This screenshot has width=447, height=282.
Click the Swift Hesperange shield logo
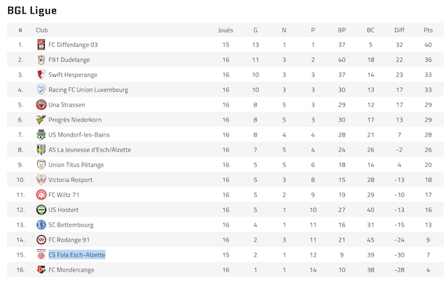41,75
